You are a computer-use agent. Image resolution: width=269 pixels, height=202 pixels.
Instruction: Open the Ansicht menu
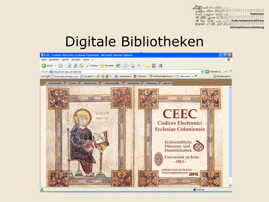tap(65, 60)
